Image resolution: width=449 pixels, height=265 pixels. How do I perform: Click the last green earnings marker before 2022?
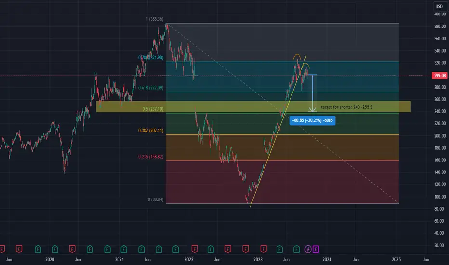pos(175,249)
